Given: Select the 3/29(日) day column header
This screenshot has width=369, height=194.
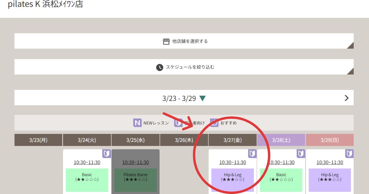Looking at the screenshot, I should (x=330, y=140).
